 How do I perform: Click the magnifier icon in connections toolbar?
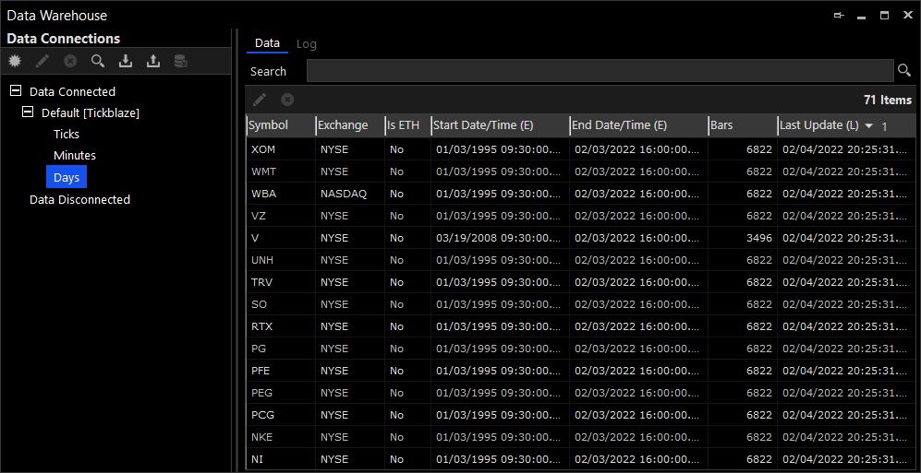pos(98,62)
